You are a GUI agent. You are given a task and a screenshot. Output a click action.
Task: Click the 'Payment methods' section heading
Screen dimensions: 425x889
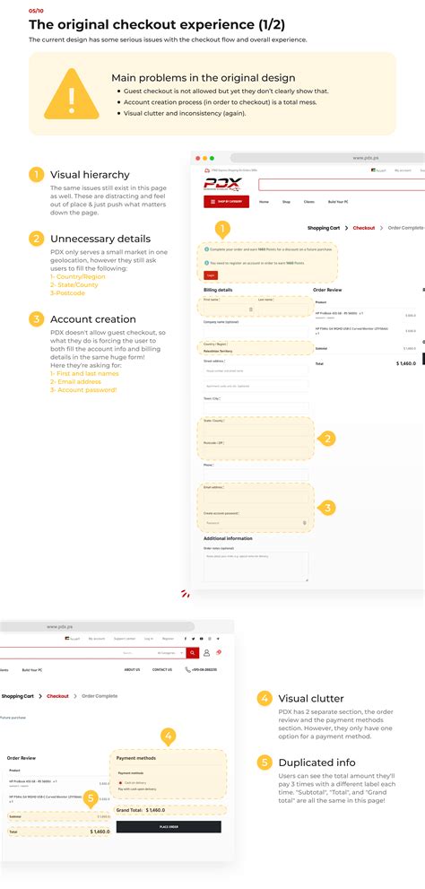pos(136,758)
